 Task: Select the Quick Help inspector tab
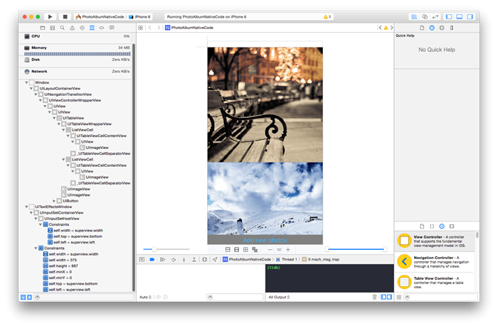[x=431, y=27]
